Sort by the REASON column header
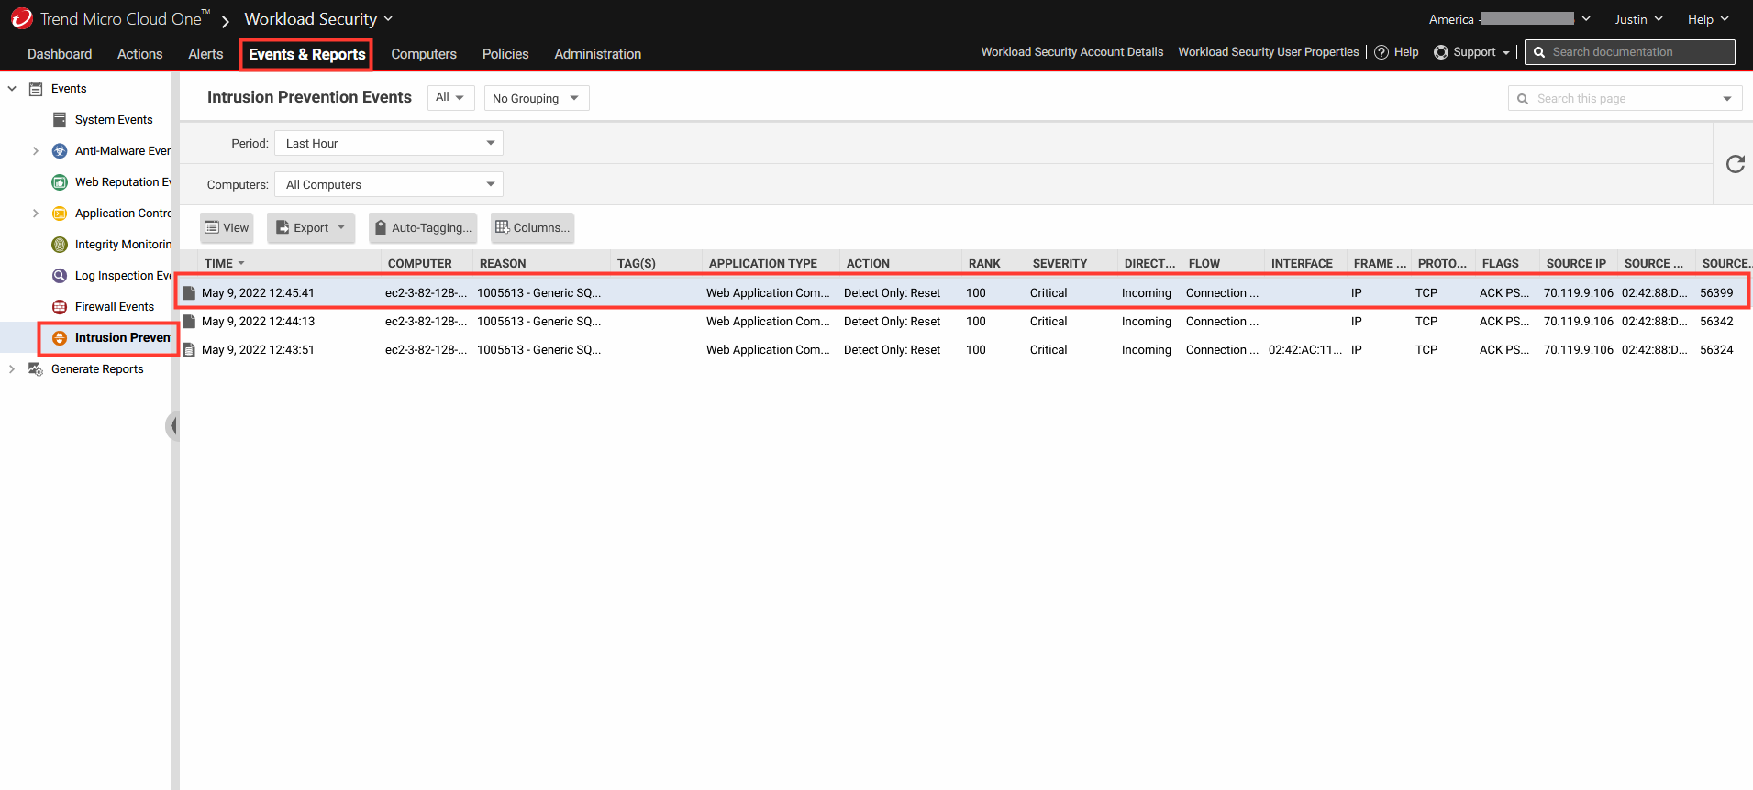The image size is (1753, 790). (x=540, y=264)
